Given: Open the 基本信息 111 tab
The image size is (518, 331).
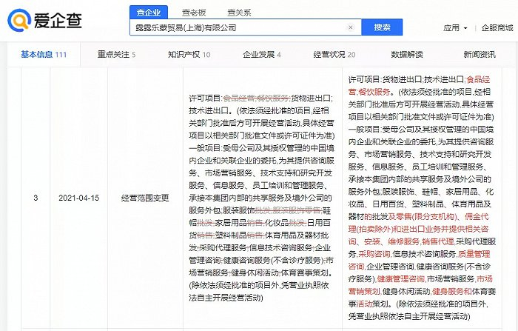Looking at the screenshot, I should 44,55.
